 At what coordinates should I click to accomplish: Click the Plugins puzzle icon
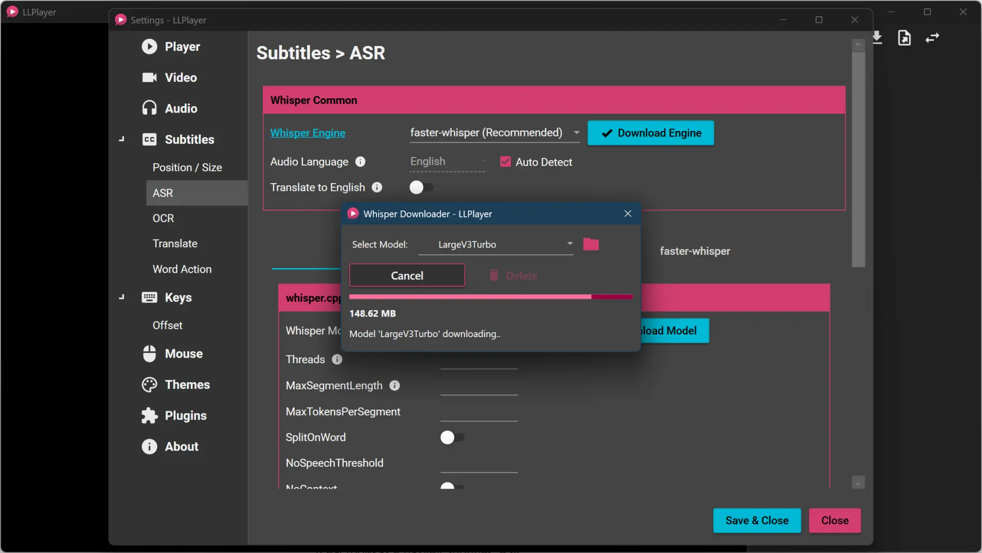(x=149, y=415)
